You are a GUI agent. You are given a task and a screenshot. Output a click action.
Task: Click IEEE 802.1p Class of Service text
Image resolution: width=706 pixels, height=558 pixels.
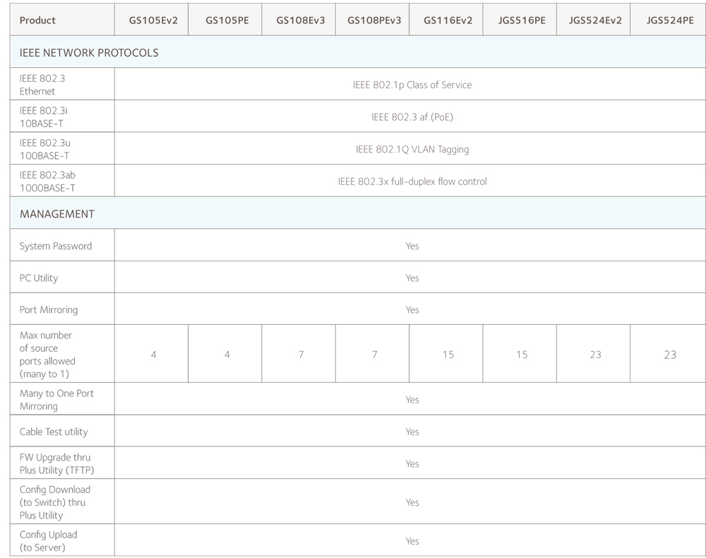click(x=412, y=85)
